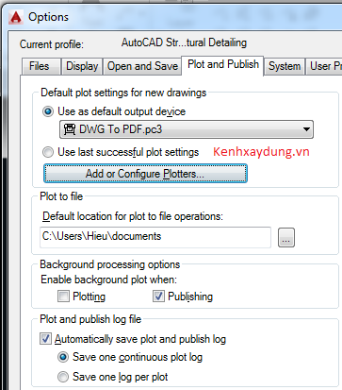342x390 pixels.
Task: Go to the Open and Save tab
Action: [142, 66]
